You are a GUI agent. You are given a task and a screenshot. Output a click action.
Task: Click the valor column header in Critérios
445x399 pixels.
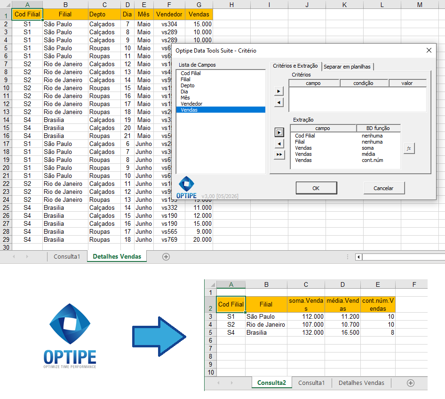coord(407,83)
